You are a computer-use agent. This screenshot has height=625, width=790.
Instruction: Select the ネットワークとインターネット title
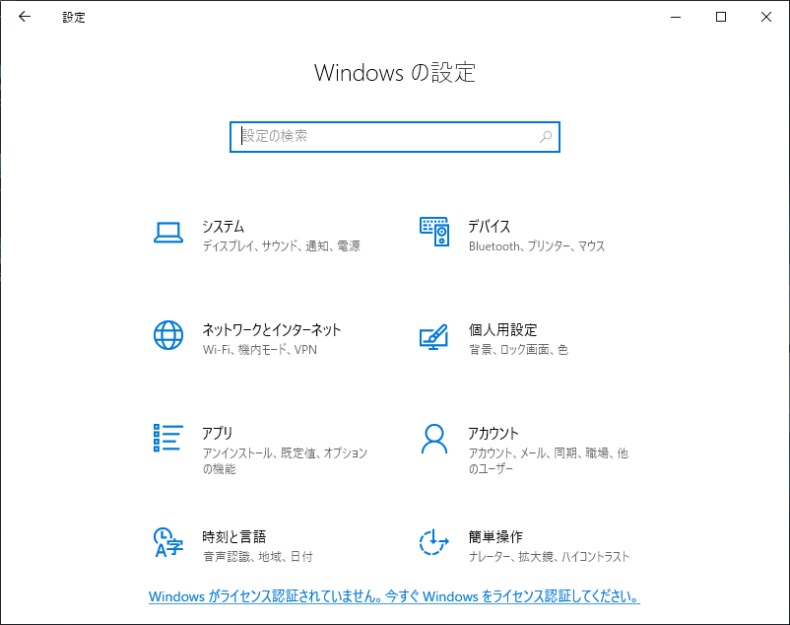click(x=272, y=329)
